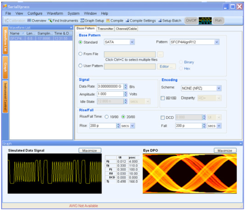The image size is (245, 210).
Task: Maximize the Eye DPO graph
Action: coord(225,150)
